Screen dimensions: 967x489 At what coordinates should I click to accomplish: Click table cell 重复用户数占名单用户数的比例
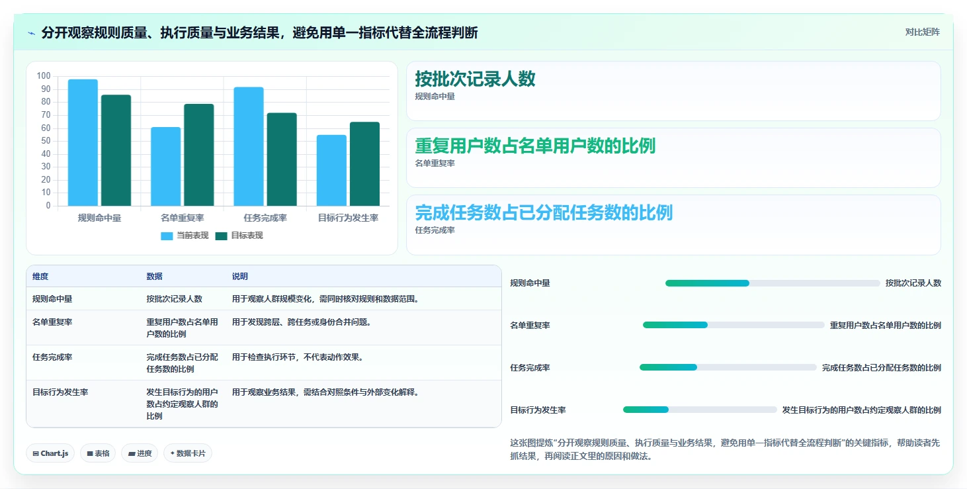(x=183, y=328)
